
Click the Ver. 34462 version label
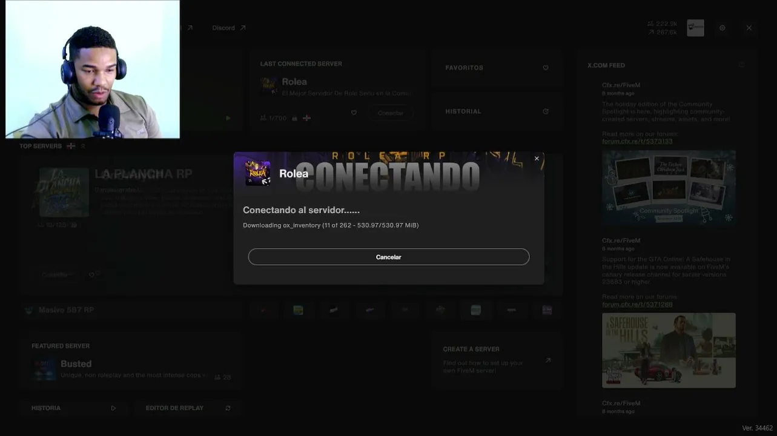[x=758, y=428]
